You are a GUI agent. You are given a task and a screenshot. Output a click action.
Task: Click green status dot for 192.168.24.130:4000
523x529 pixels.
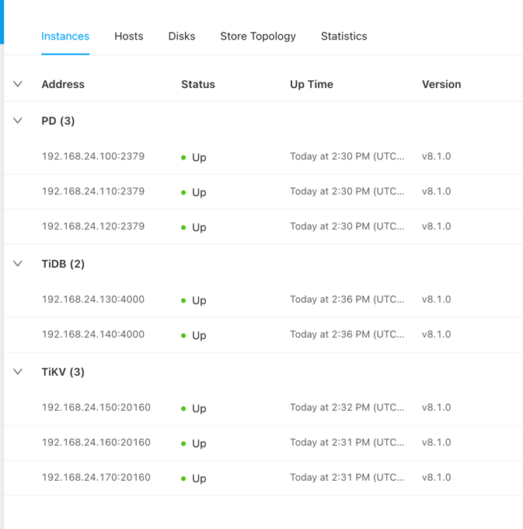point(183,301)
